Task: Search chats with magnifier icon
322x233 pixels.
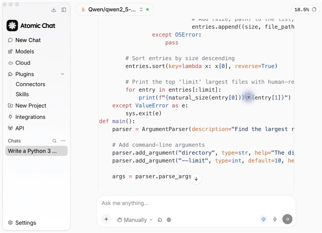Action: [x=54, y=141]
